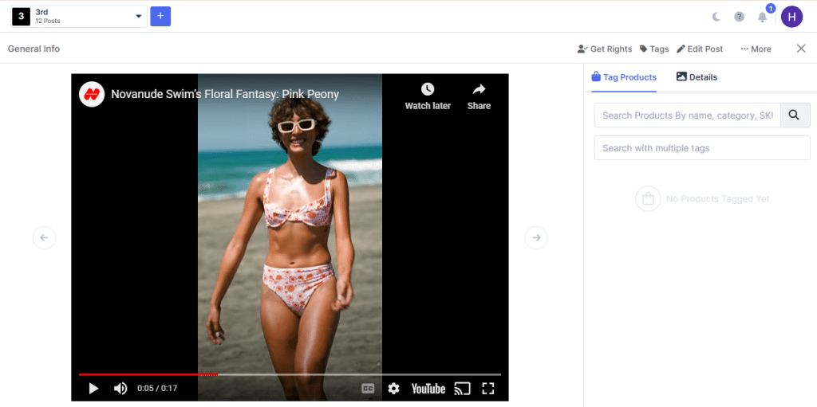
Task: Open the Tags option
Action: coord(654,49)
